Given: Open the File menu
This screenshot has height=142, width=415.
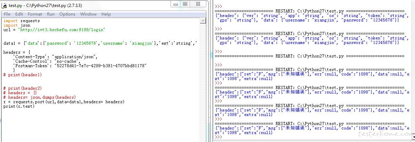Looking at the screenshot, I should click(x=7, y=14).
